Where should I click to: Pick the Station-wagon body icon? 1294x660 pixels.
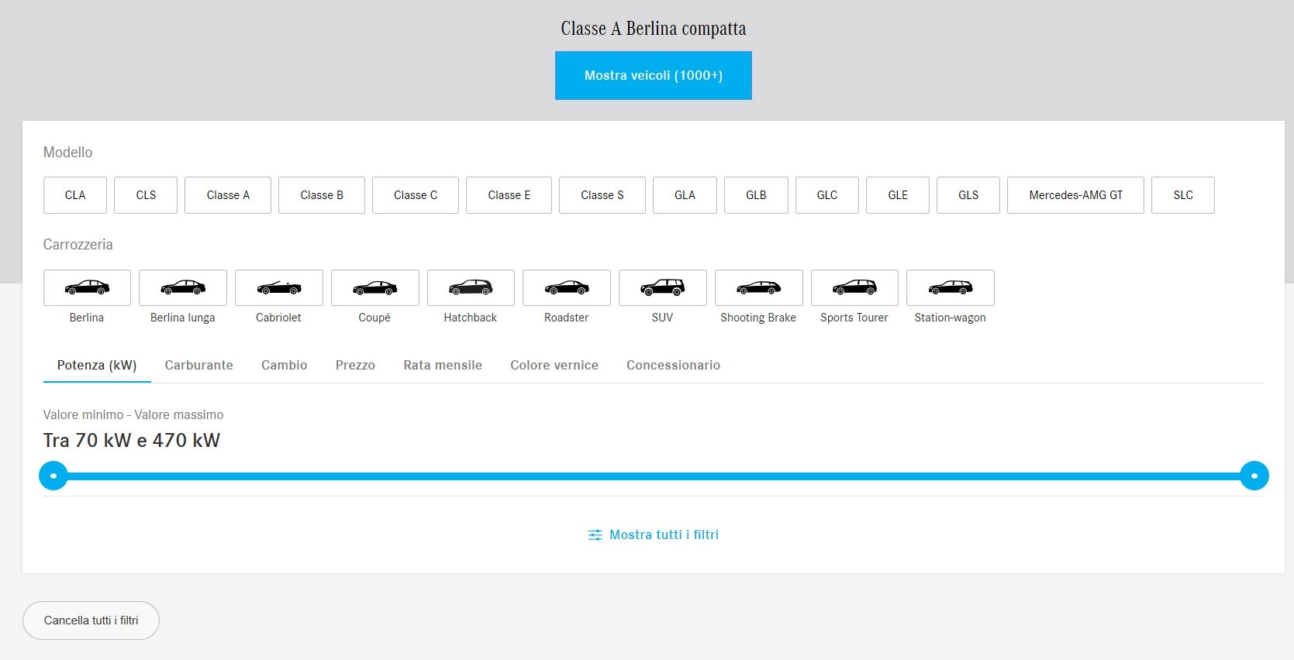[950, 288]
